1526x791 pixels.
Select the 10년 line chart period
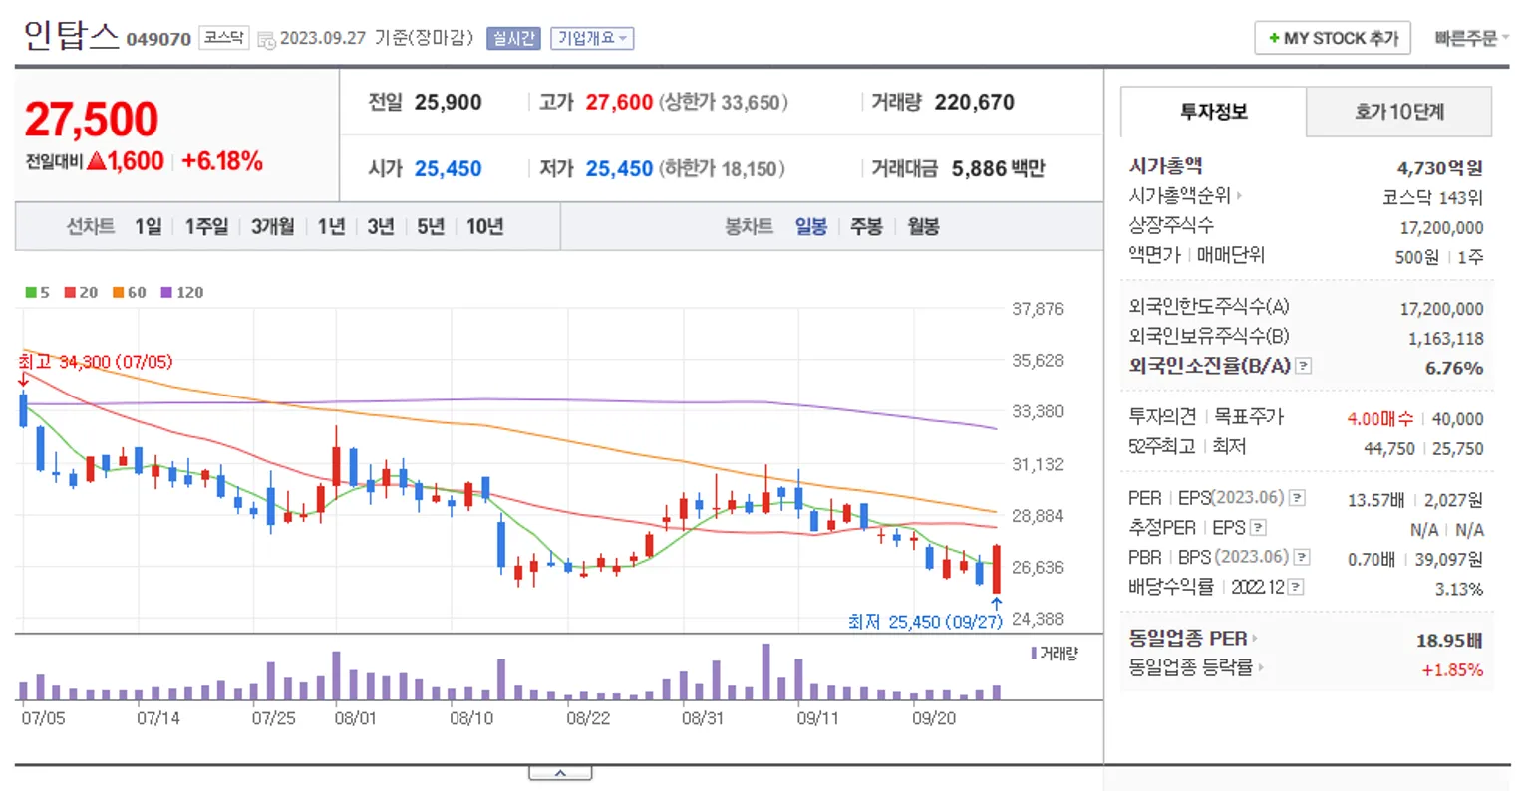(485, 226)
